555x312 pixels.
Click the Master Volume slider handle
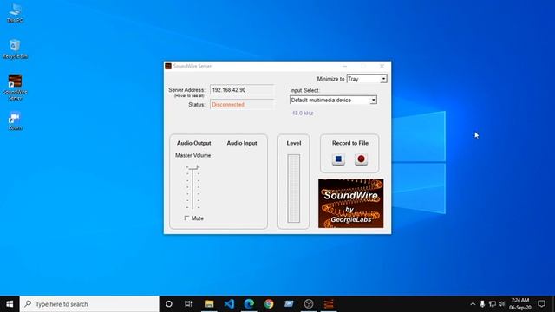coord(193,167)
